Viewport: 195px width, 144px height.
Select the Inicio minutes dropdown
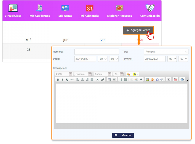[114, 59]
